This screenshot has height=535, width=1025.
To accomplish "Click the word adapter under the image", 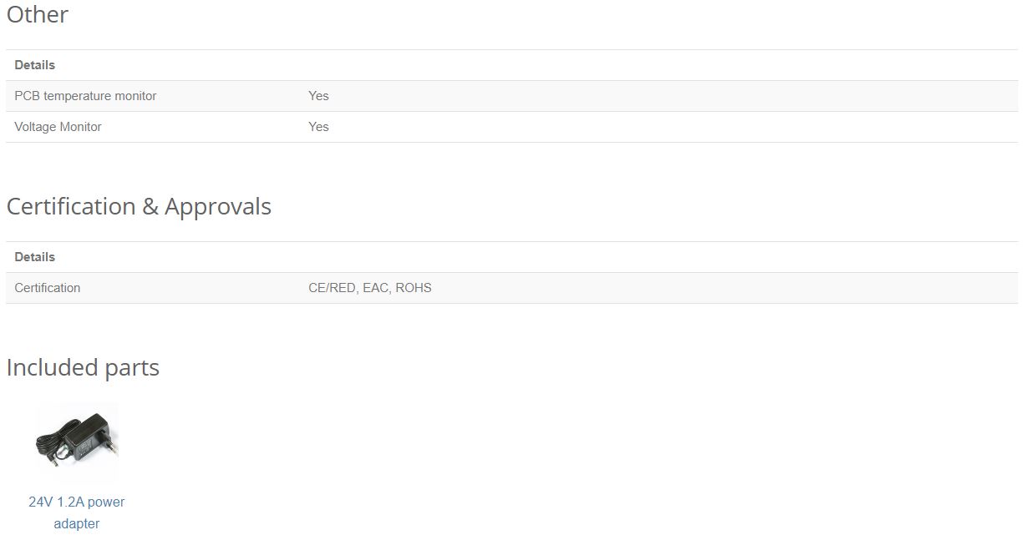I will pos(77,523).
